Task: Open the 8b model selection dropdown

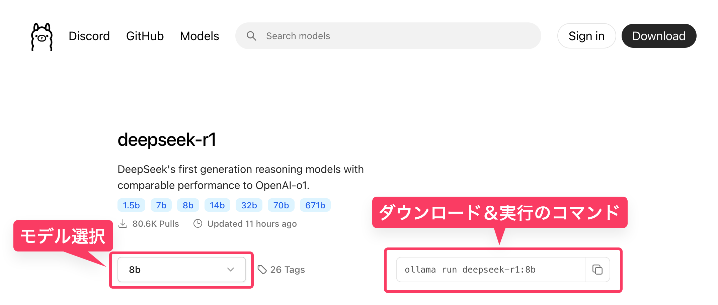Action: click(x=181, y=270)
